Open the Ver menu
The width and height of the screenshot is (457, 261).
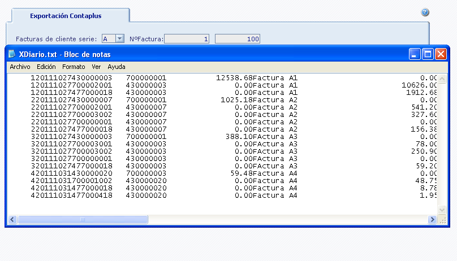96,67
